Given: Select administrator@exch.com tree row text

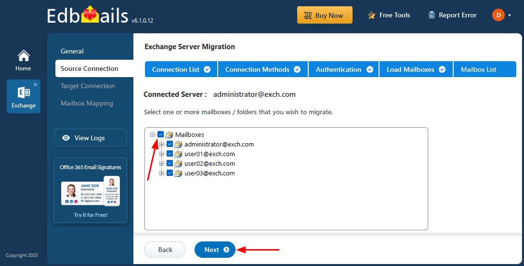Looking at the screenshot, I should [x=219, y=145].
